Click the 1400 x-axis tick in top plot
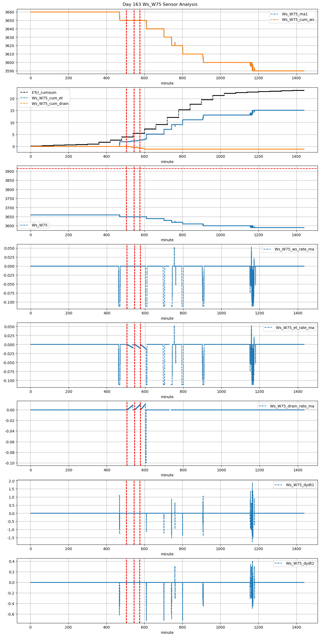The height and width of the screenshot is (637, 320). (296, 78)
